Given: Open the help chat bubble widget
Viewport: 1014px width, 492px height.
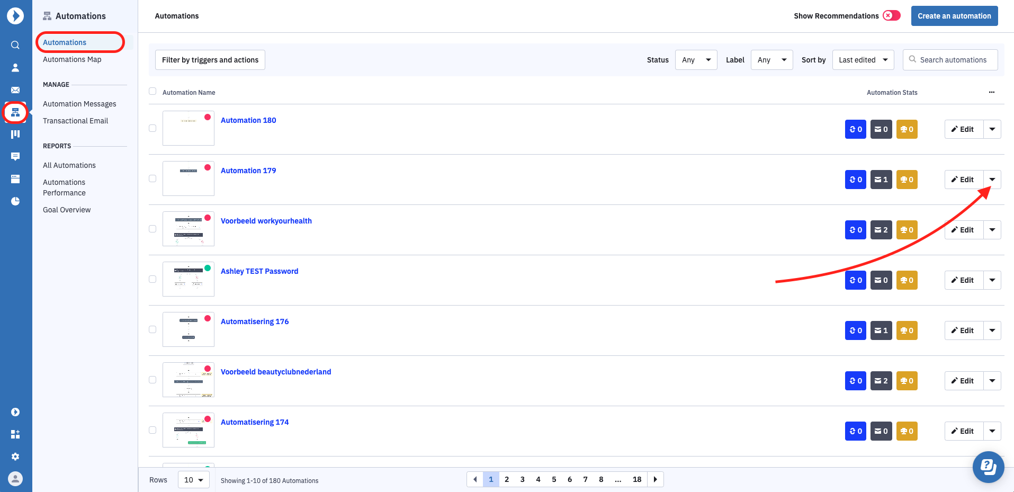Looking at the screenshot, I should coord(988,467).
